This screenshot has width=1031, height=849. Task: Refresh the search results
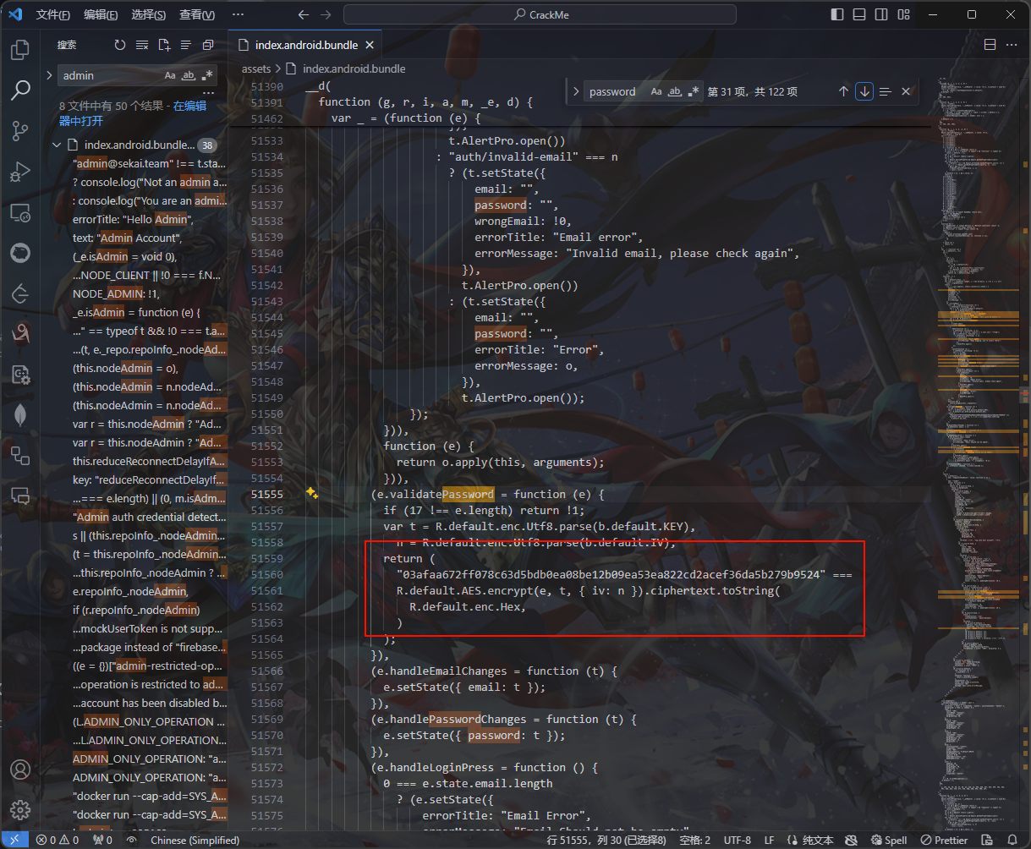click(119, 45)
